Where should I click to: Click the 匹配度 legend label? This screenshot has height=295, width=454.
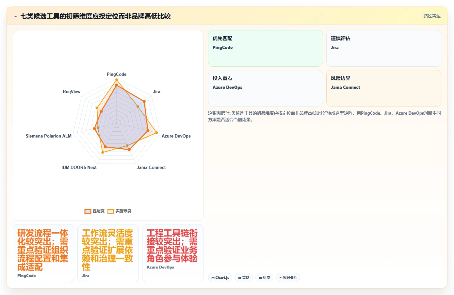coord(99,211)
